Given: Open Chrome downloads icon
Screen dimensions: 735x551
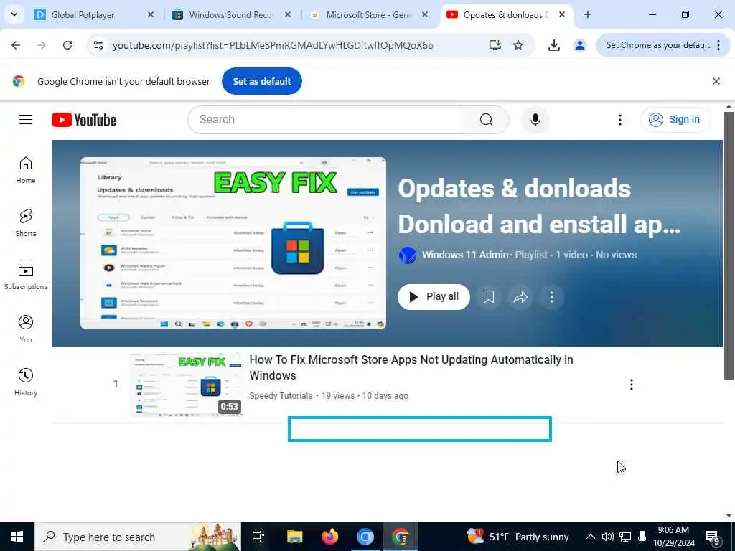Looking at the screenshot, I should coord(553,45).
